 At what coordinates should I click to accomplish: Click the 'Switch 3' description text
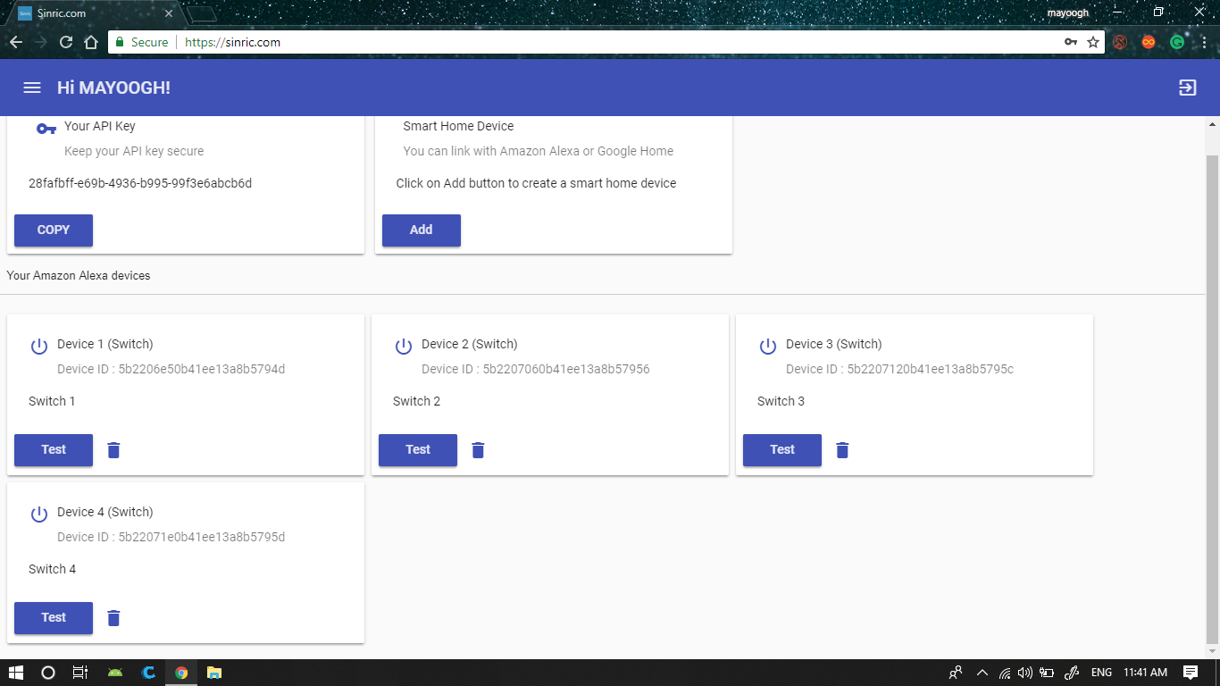(781, 401)
